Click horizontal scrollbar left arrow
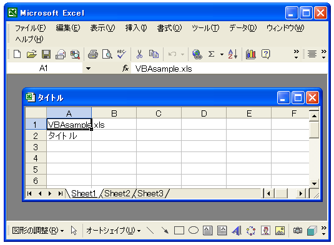 (x=269, y=193)
